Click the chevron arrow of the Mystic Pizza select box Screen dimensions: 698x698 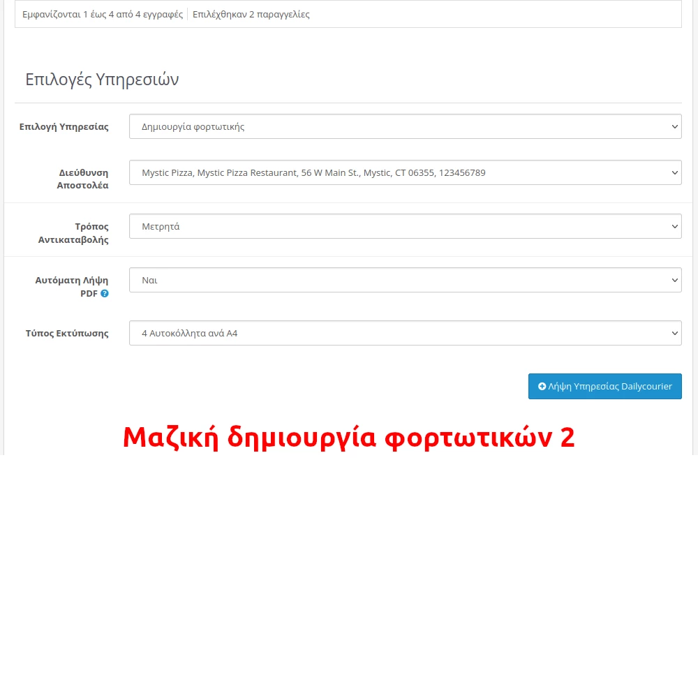674,172
